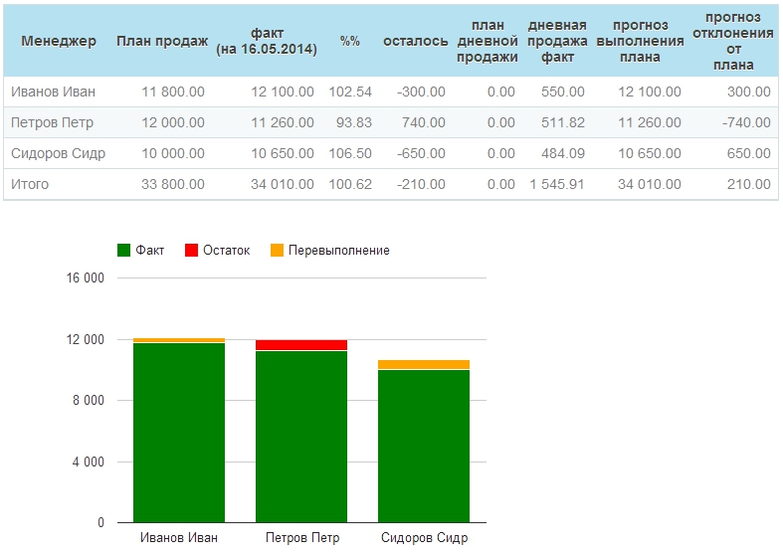Screen dimensions: 783x558
Task: Click the План продаж column header
Action: [161, 41]
